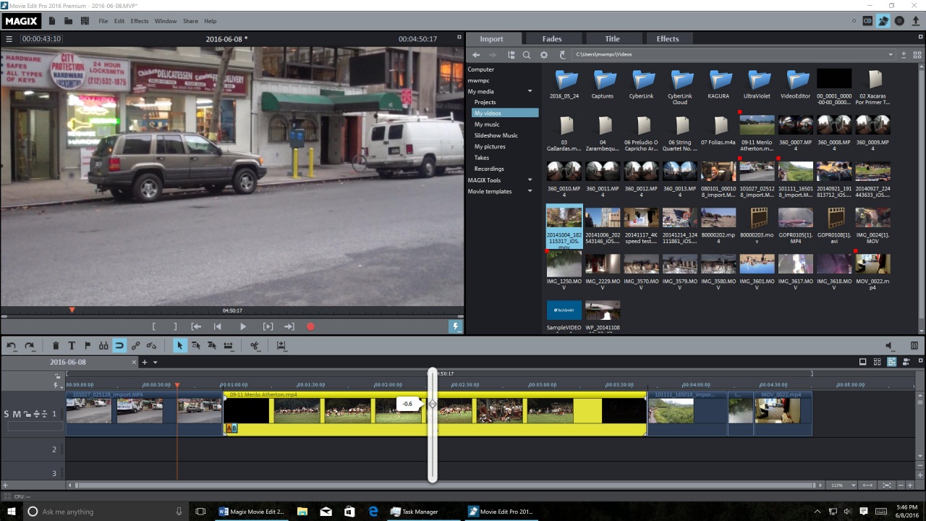Click the search magnifier in Import panel

pos(527,55)
